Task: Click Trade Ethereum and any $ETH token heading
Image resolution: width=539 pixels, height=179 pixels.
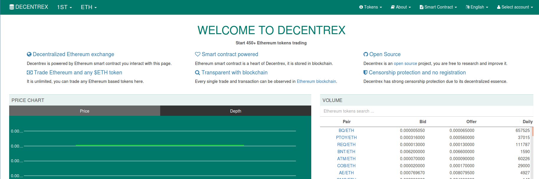Action: [x=78, y=73]
